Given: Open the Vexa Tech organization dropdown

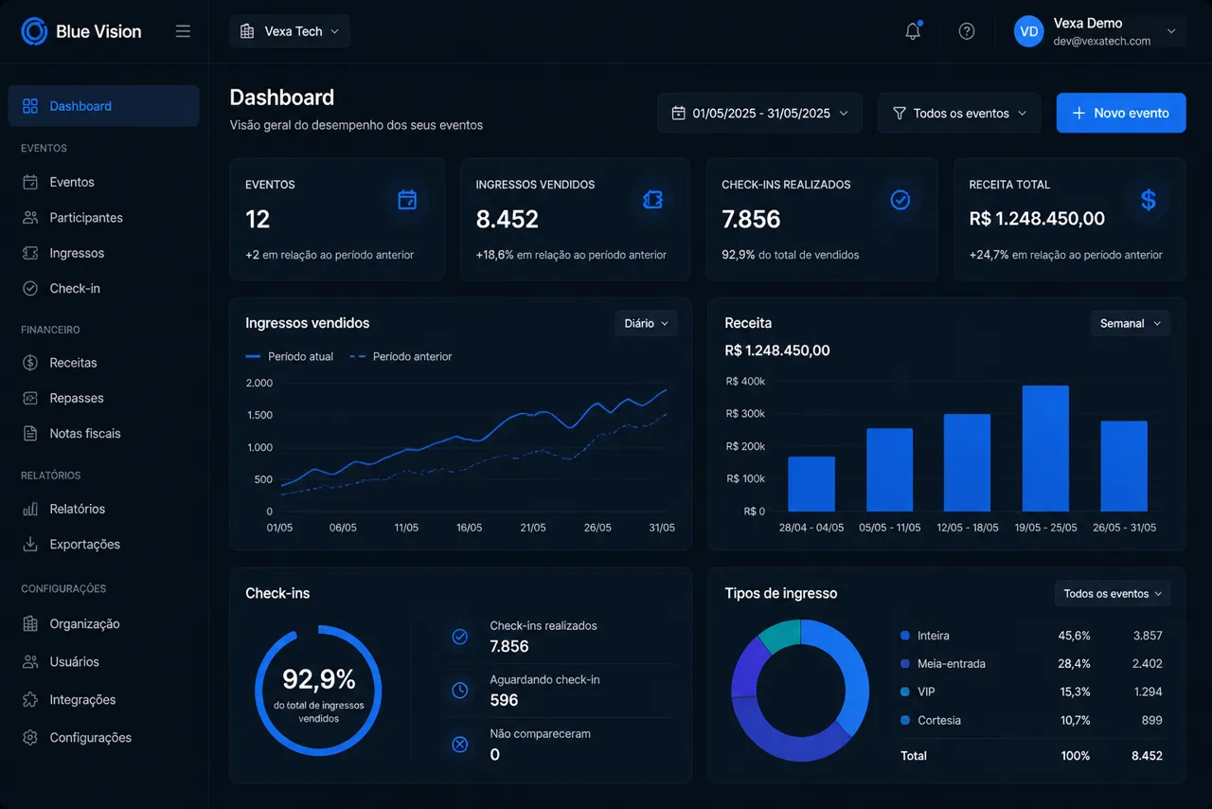Looking at the screenshot, I should pos(290,31).
